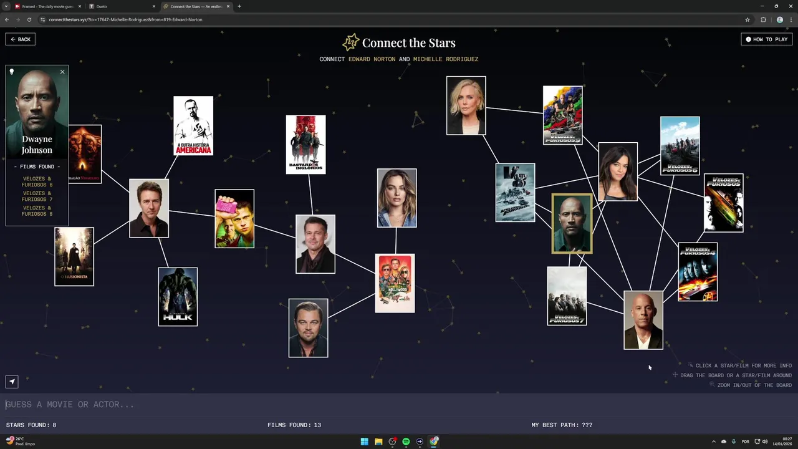Reload the current page

[x=29, y=19]
